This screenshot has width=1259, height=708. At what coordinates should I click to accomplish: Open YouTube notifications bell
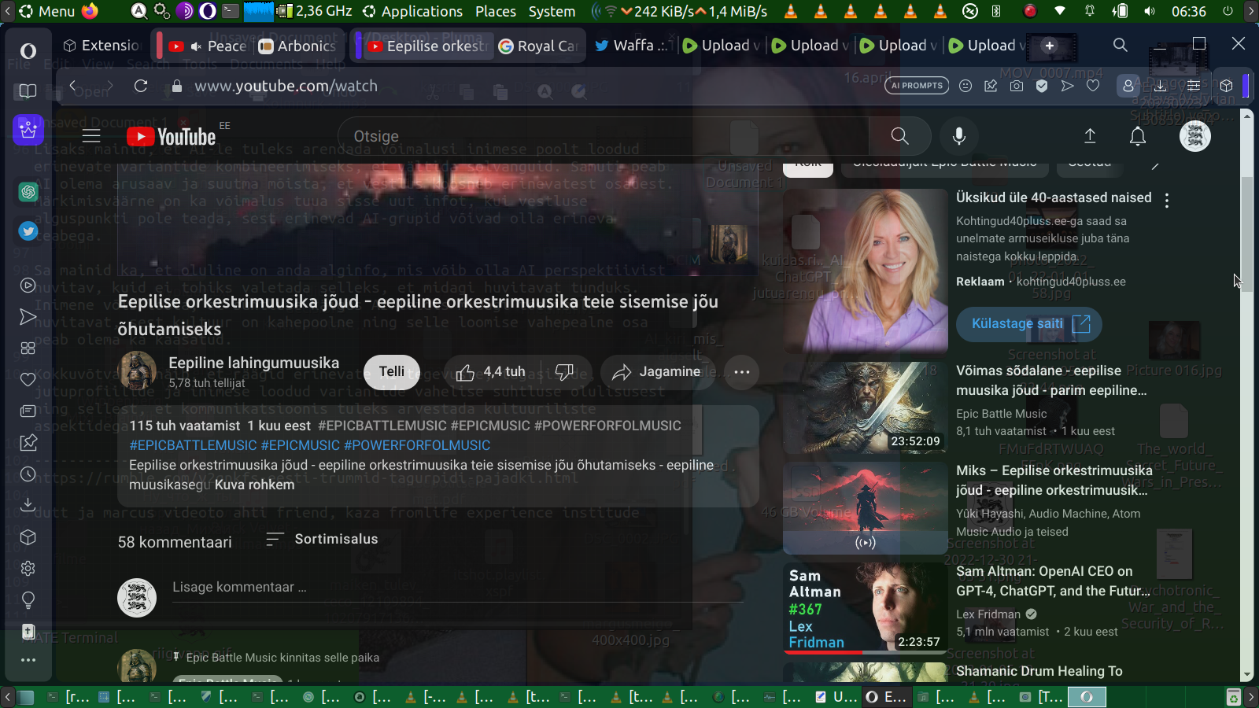pos(1138,136)
